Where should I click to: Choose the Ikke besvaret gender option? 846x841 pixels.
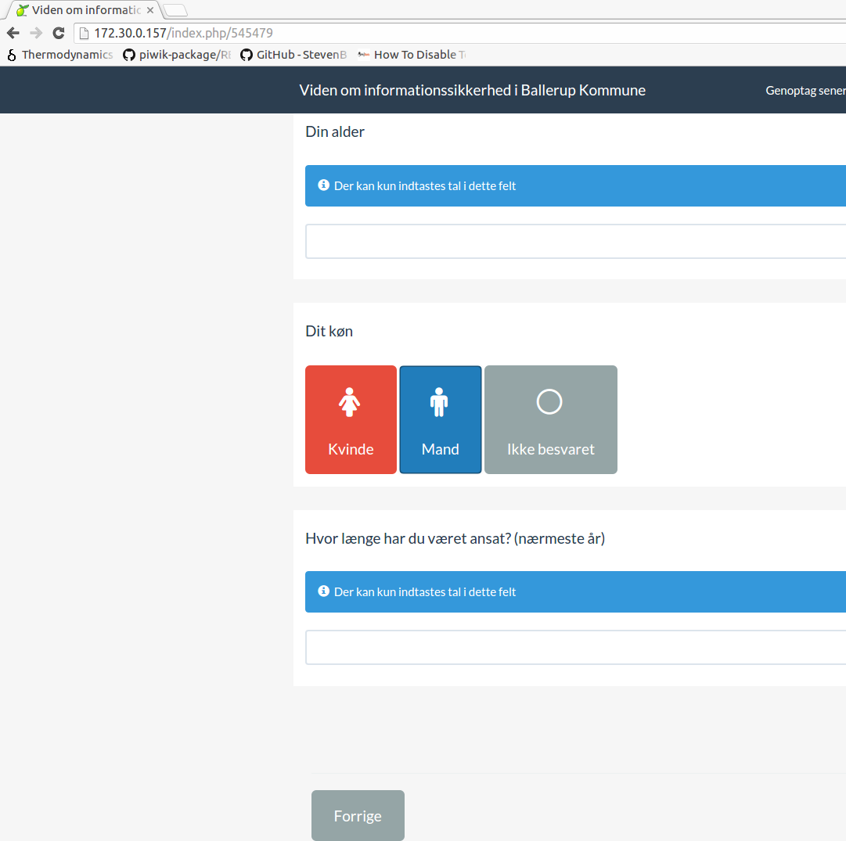[x=550, y=419]
